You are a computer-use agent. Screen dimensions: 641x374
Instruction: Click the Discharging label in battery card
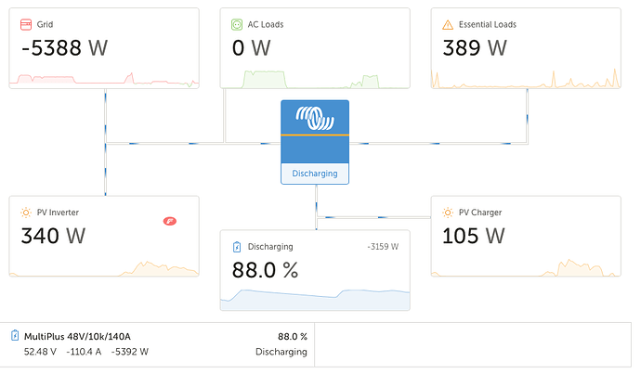pos(270,247)
